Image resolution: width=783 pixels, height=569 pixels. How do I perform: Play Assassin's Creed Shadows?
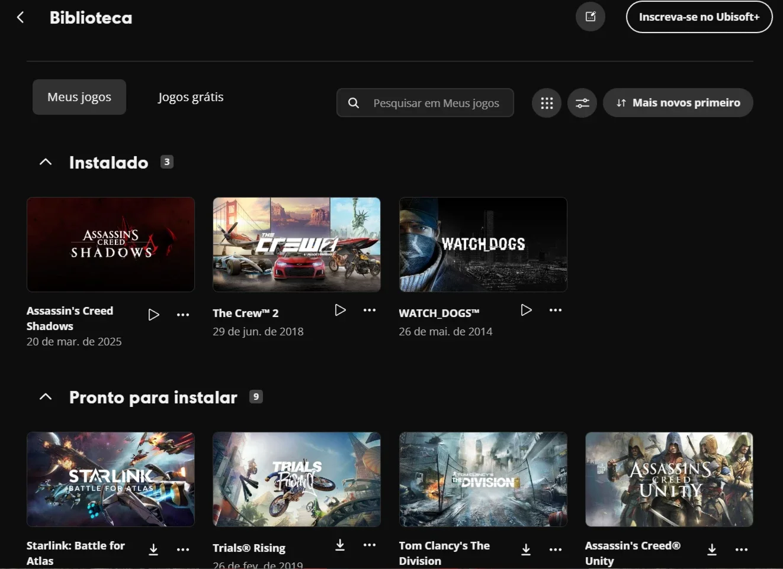(154, 315)
